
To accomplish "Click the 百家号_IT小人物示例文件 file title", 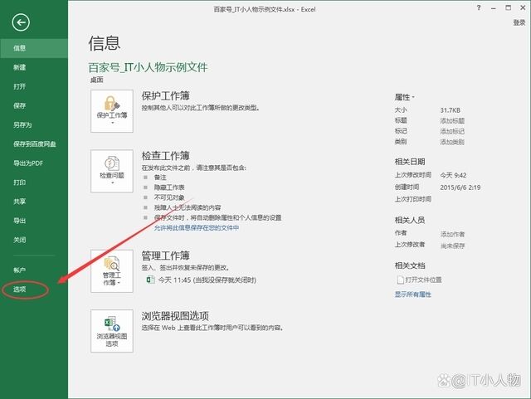I will [x=148, y=67].
